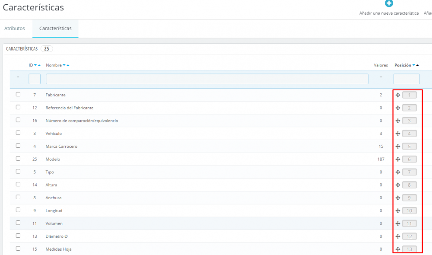Viewport: 432px width, 255px height.
Task: Check the checkbox for Fabricante
Action: coord(18,95)
